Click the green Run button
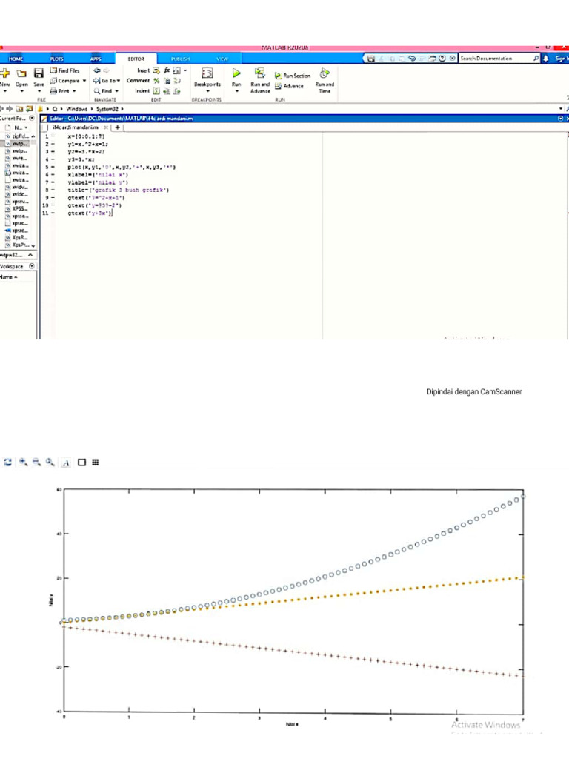The image size is (569, 759). pyautogui.click(x=236, y=73)
